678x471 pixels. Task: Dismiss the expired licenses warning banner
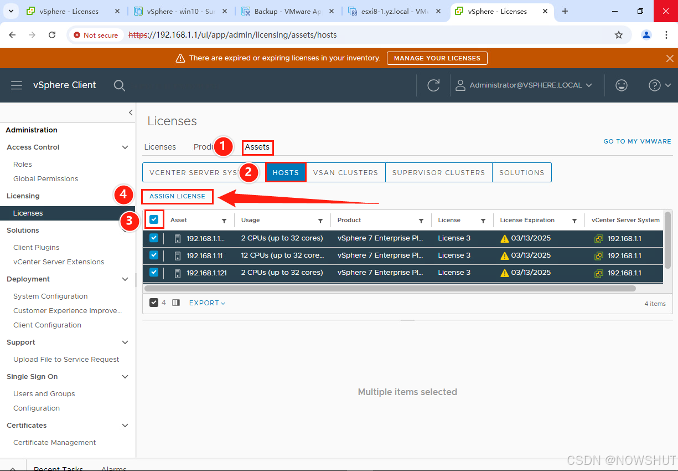click(670, 58)
